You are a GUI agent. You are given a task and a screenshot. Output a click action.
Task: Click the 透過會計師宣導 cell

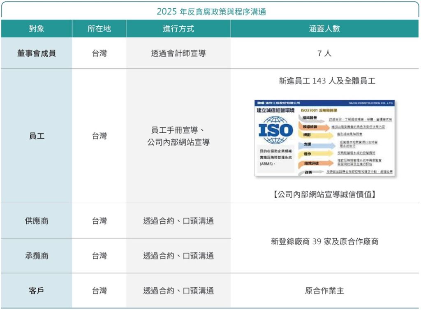(178, 53)
